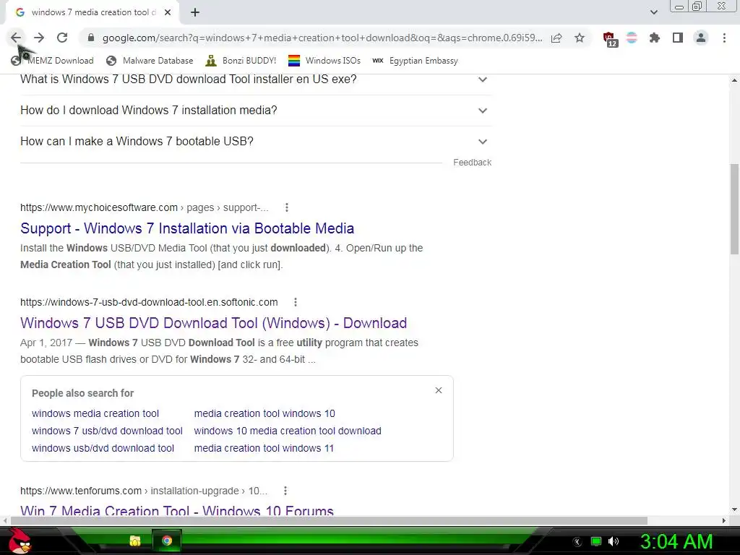
Task: Open the MEMZ Download bookmark
Action: point(52,61)
